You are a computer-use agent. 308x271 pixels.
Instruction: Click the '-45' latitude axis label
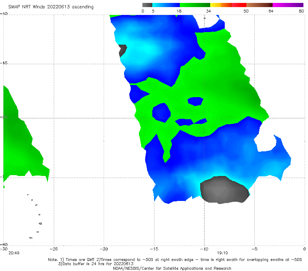(4, 63)
